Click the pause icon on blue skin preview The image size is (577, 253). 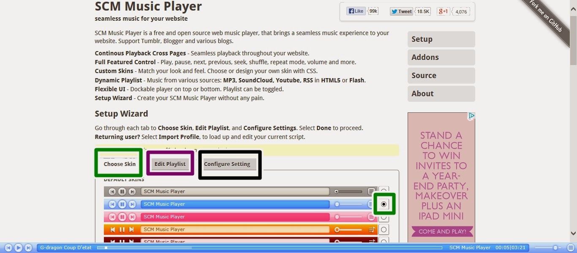tap(122, 204)
